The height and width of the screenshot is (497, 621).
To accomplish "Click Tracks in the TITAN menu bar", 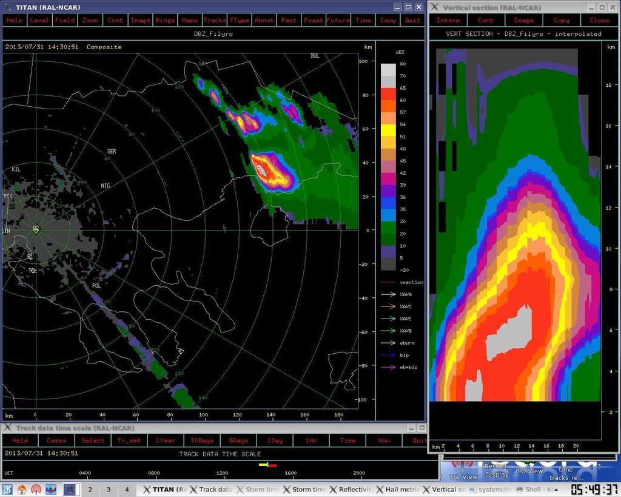I will point(215,20).
